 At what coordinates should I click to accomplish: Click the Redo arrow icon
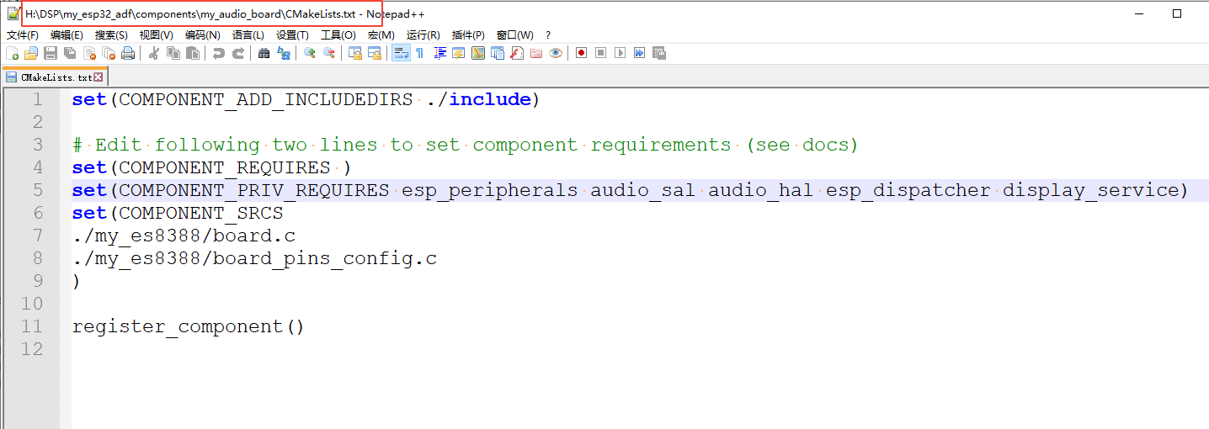[238, 53]
